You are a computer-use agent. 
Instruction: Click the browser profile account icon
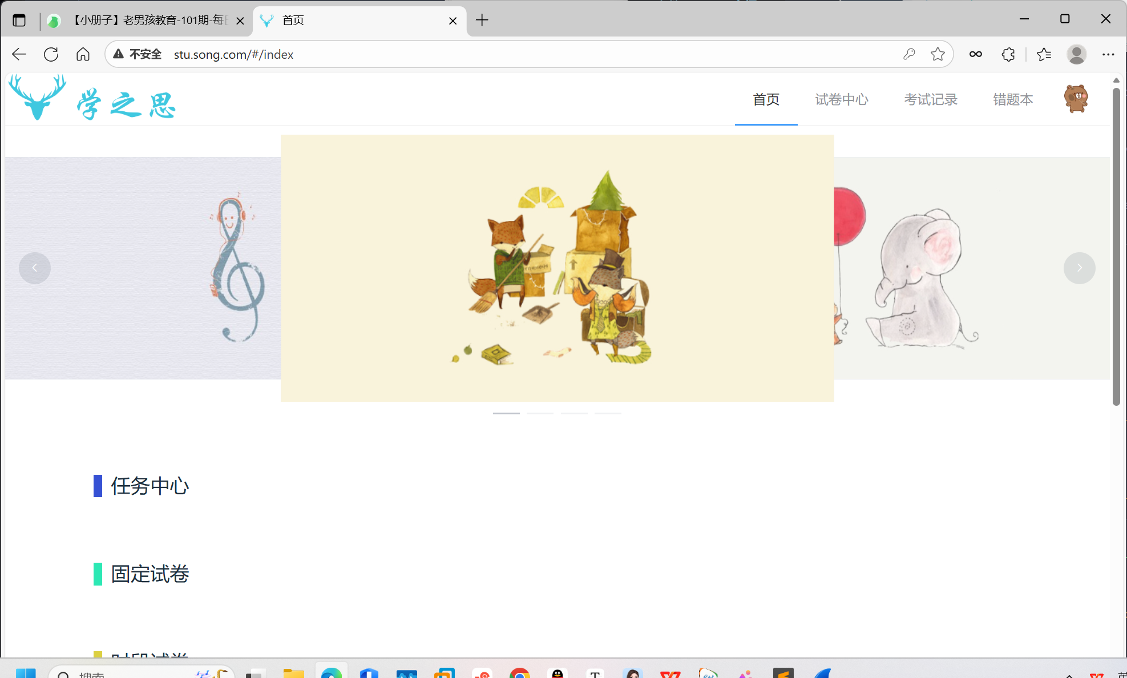(x=1076, y=54)
